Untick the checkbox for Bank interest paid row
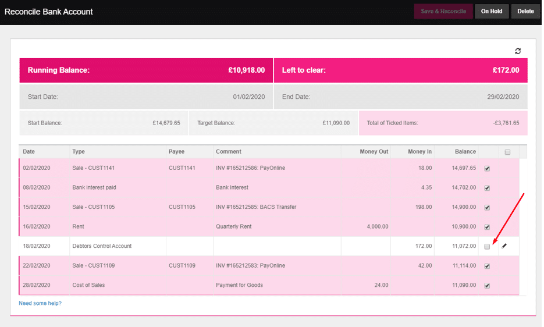Viewport: 544px width, 327px height. tap(487, 188)
